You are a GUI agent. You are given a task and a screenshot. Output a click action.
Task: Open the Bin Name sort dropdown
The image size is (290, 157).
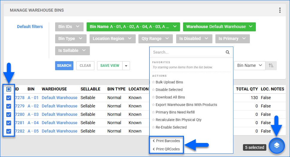tap(249, 66)
